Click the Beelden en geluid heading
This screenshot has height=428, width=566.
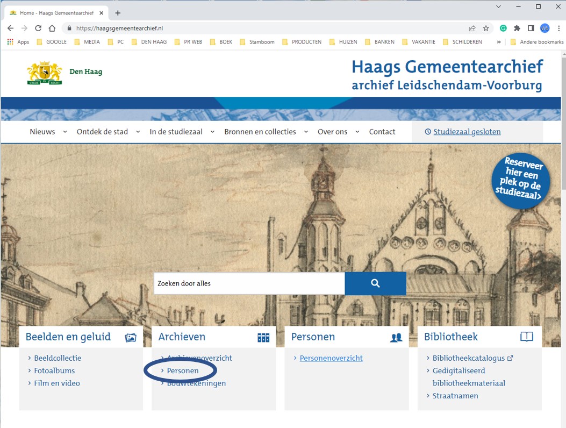(68, 337)
